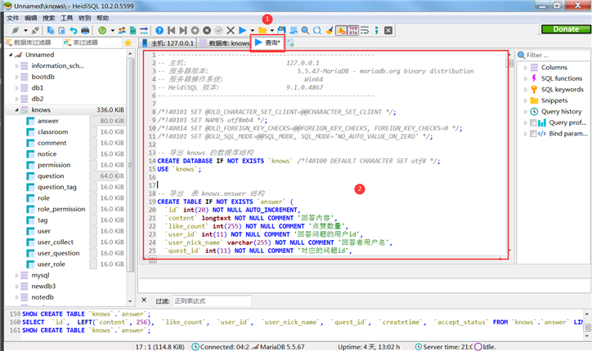The image size is (592, 351).
Task: Click the paste toolbar icon
Action: pyautogui.click(x=61, y=30)
